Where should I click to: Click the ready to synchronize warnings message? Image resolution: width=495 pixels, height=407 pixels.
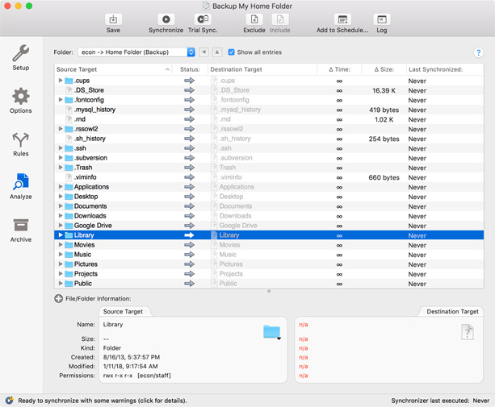click(103, 401)
